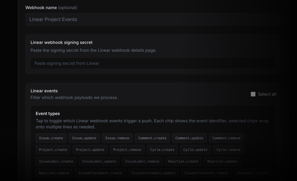Select the Comment.create event chip

point(152,138)
